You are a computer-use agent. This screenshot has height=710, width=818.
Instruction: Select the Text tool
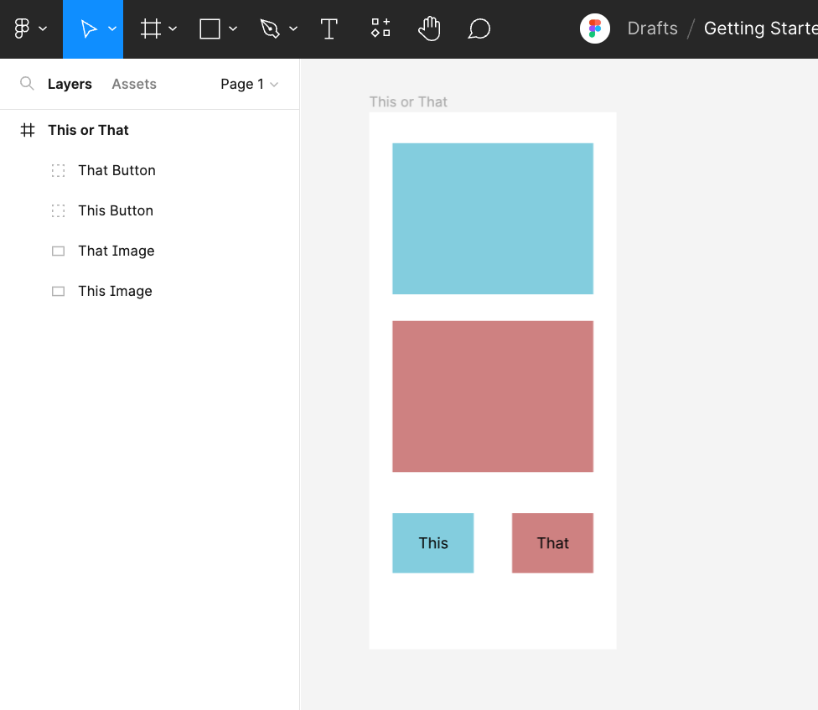(329, 29)
